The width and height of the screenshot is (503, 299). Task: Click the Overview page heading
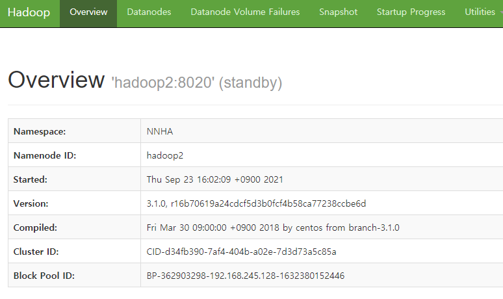point(56,79)
